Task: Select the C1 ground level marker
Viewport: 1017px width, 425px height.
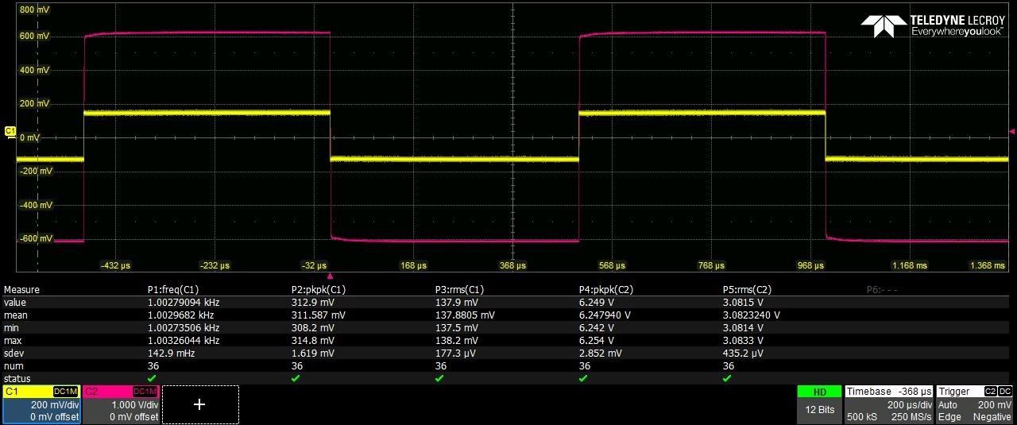Action: point(10,131)
